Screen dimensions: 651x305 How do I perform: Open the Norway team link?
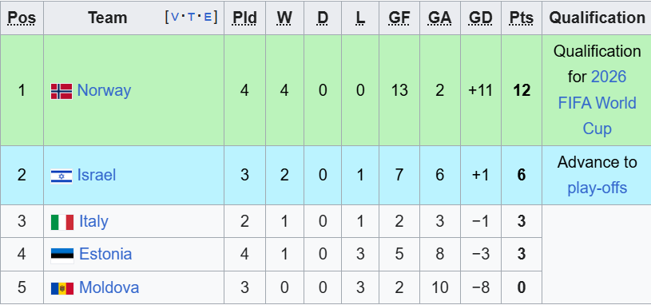pos(104,90)
